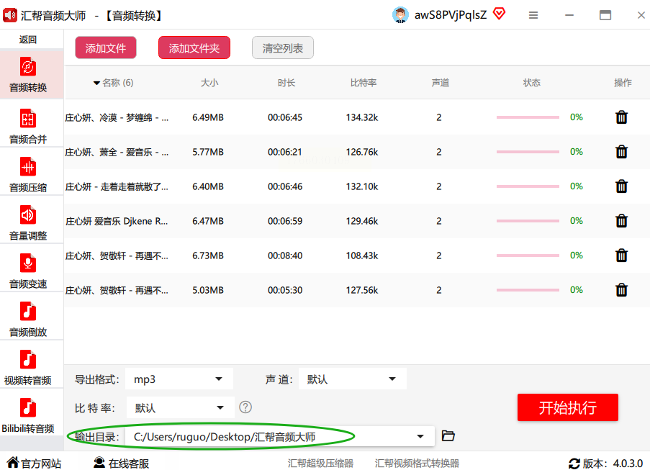Open the 汇帮超级压缩器 link
This screenshot has width=650, height=470.
click(x=320, y=463)
